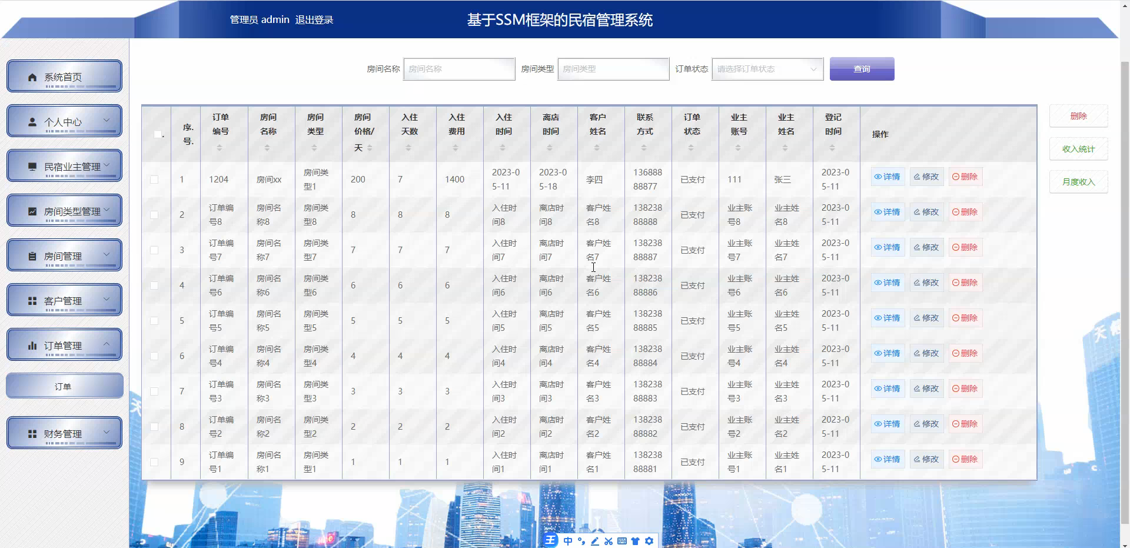Open the 订单 submenu item
The width and height of the screenshot is (1130, 548).
click(x=64, y=386)
